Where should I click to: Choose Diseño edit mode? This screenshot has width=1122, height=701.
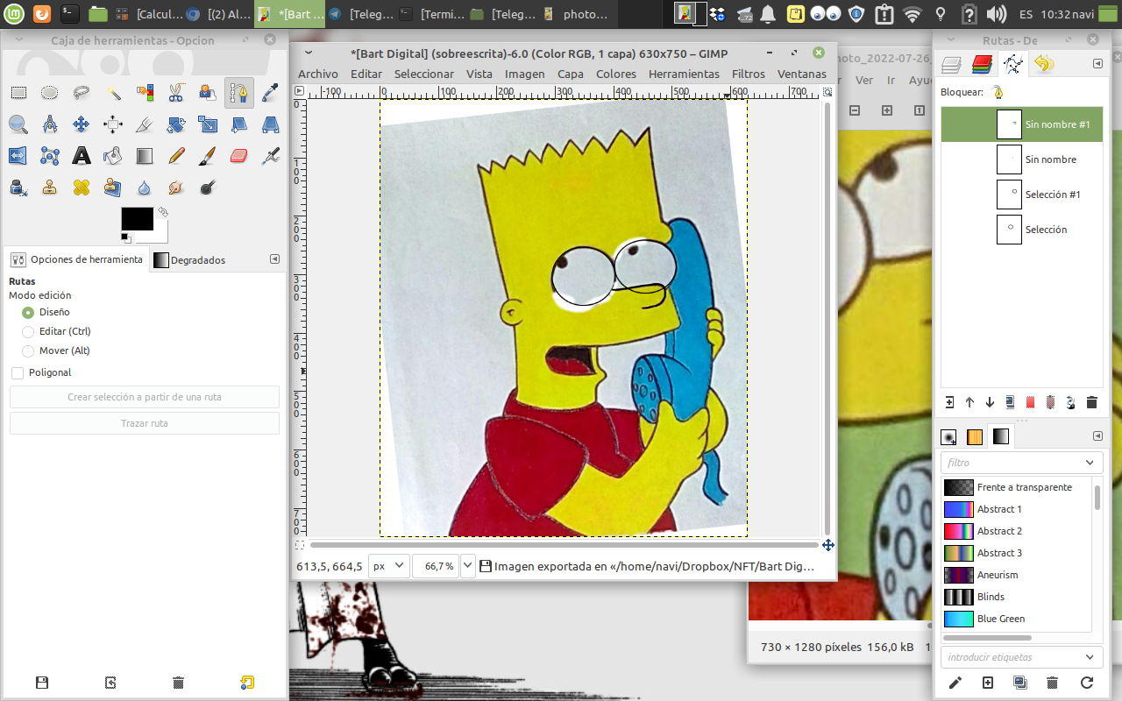(28, 312)
